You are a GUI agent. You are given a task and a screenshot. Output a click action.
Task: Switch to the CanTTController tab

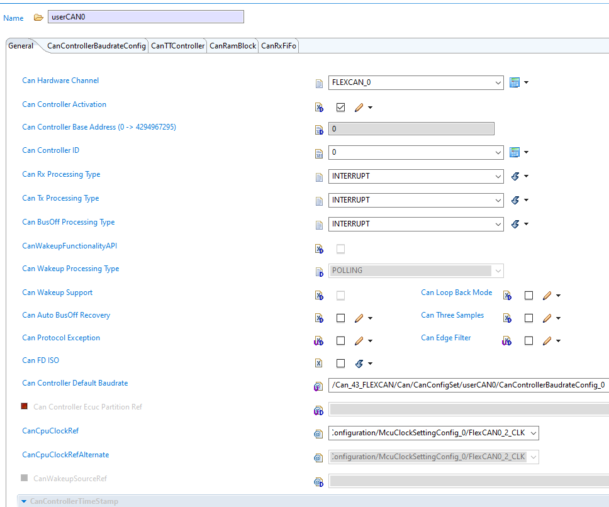177,46
